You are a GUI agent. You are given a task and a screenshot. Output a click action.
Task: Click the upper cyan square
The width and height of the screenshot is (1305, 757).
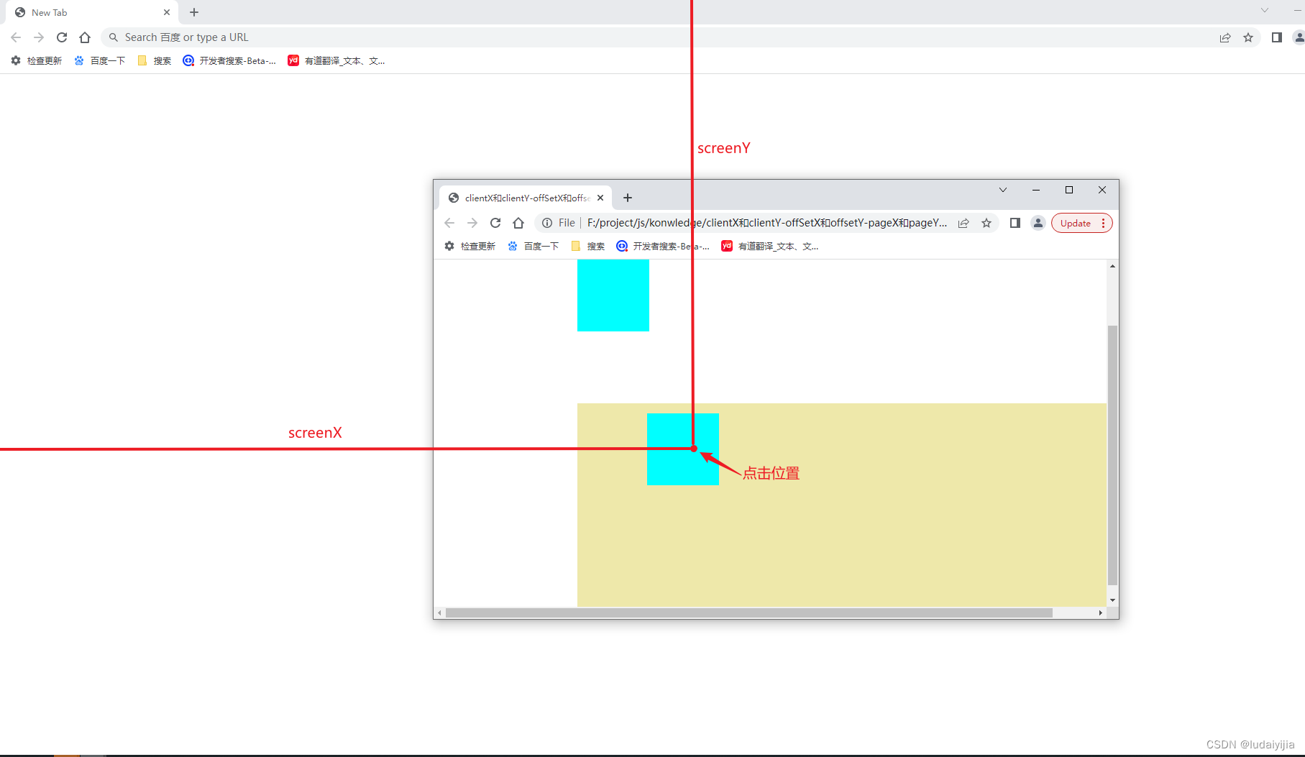tap(613, 295)
